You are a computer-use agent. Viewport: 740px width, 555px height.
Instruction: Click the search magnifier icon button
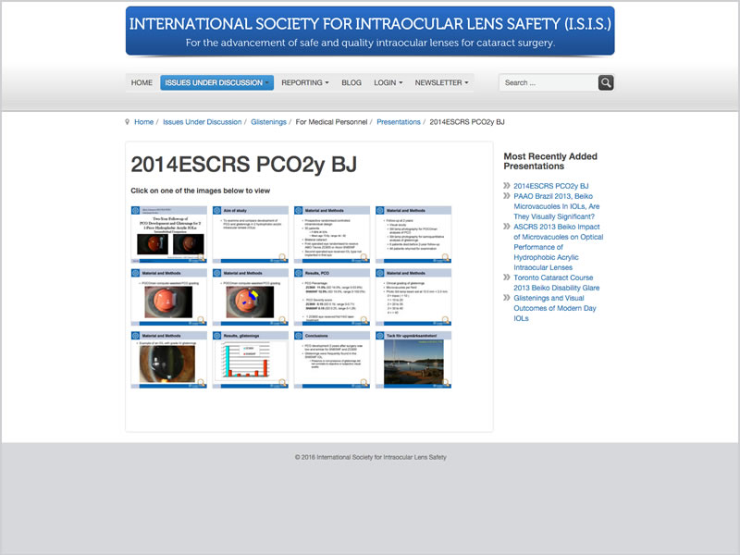(x=606, y=82)
